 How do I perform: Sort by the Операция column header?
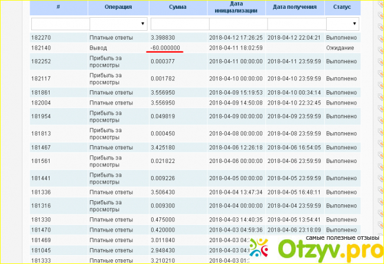coord(118,8)
